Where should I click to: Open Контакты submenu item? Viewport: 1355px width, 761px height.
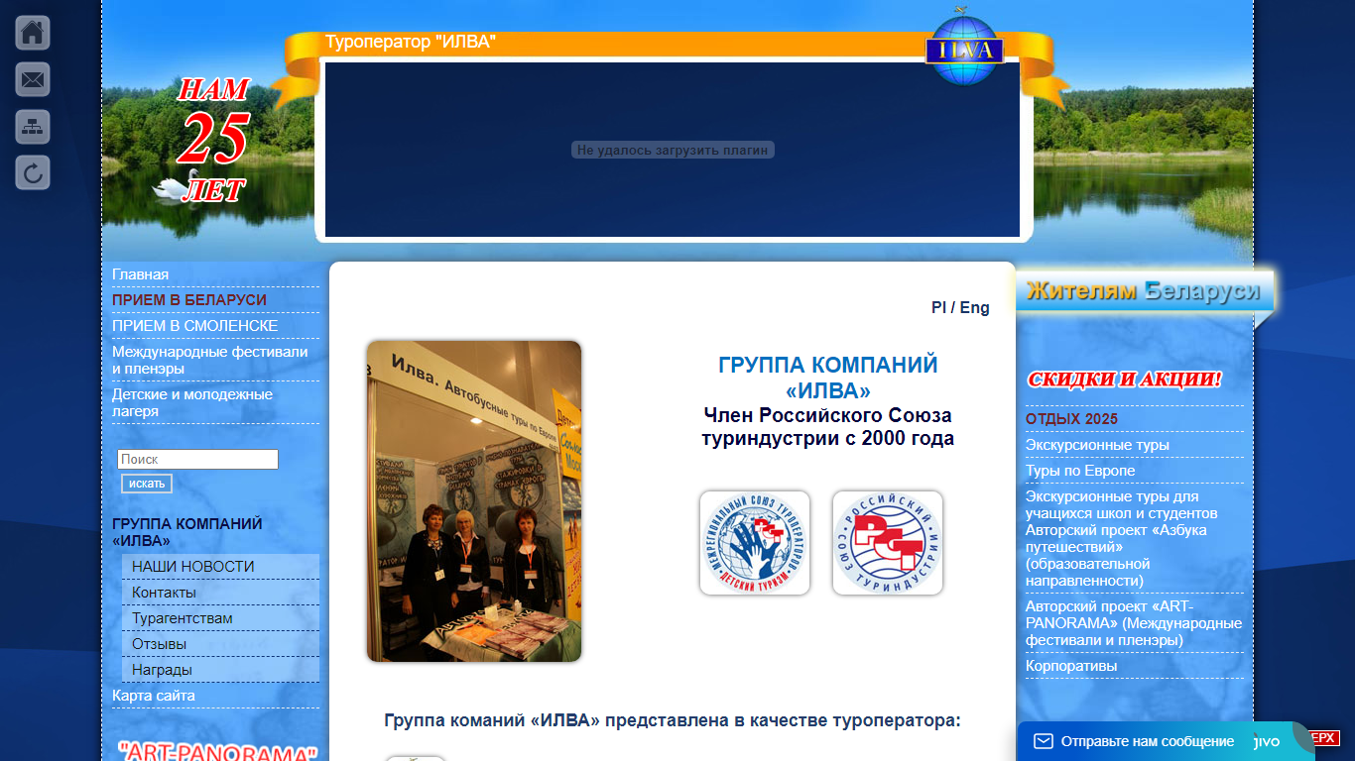164,593
